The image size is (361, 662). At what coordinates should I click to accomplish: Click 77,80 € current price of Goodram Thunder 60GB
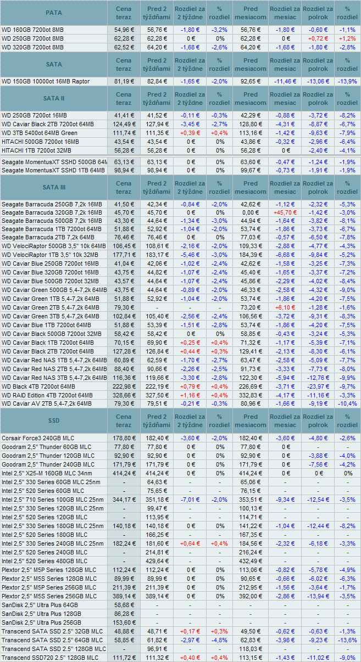124,447
